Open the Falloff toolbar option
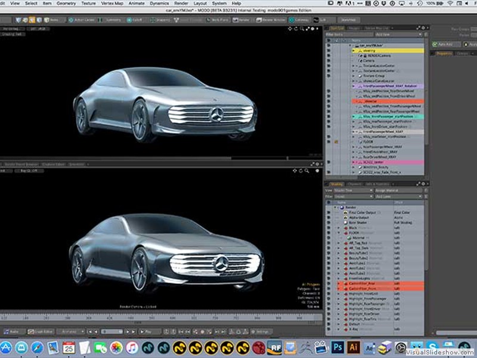This screenshot has width=477, height=358. (135, 20)
